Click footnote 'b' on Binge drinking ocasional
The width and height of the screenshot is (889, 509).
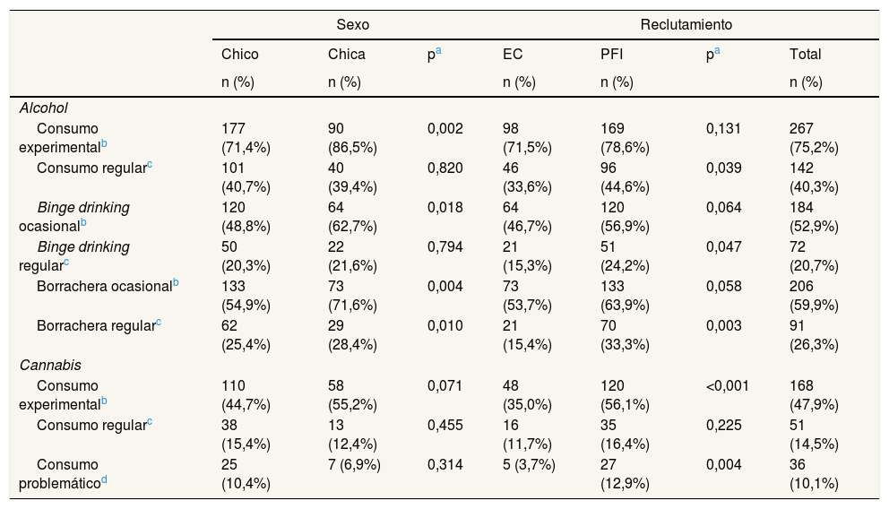click(x=83, y=222)
